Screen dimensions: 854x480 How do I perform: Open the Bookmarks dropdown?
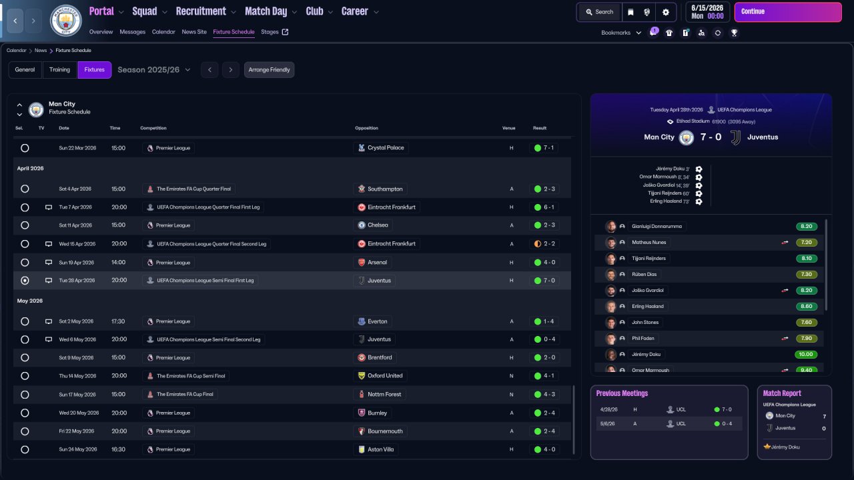pos(621,33)
